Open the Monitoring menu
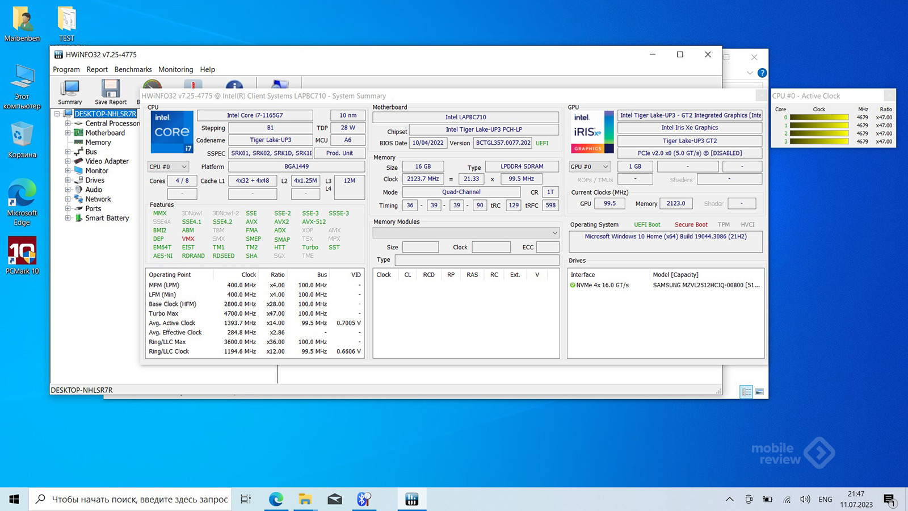The height and width of the screenshot is (511, 908). coord(175,69)
